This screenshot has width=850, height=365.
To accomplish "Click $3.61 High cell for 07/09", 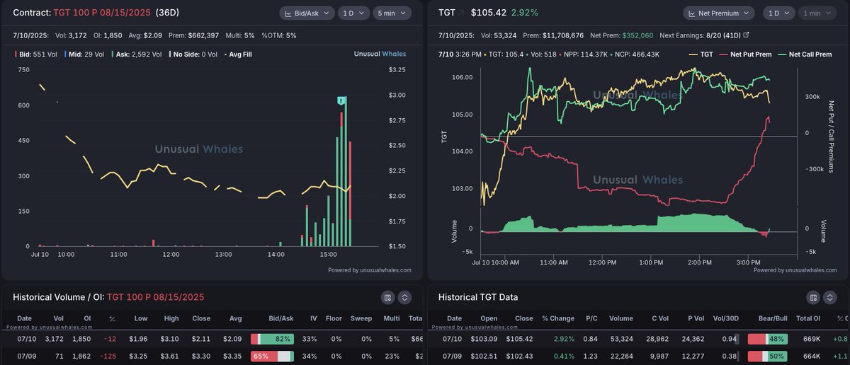I will (x=170, y=356).
